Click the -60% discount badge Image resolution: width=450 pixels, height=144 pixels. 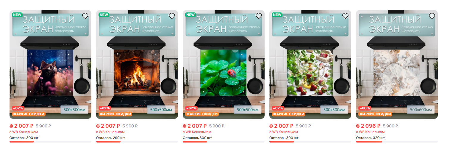pyautogui.click(x=365, y=108)
